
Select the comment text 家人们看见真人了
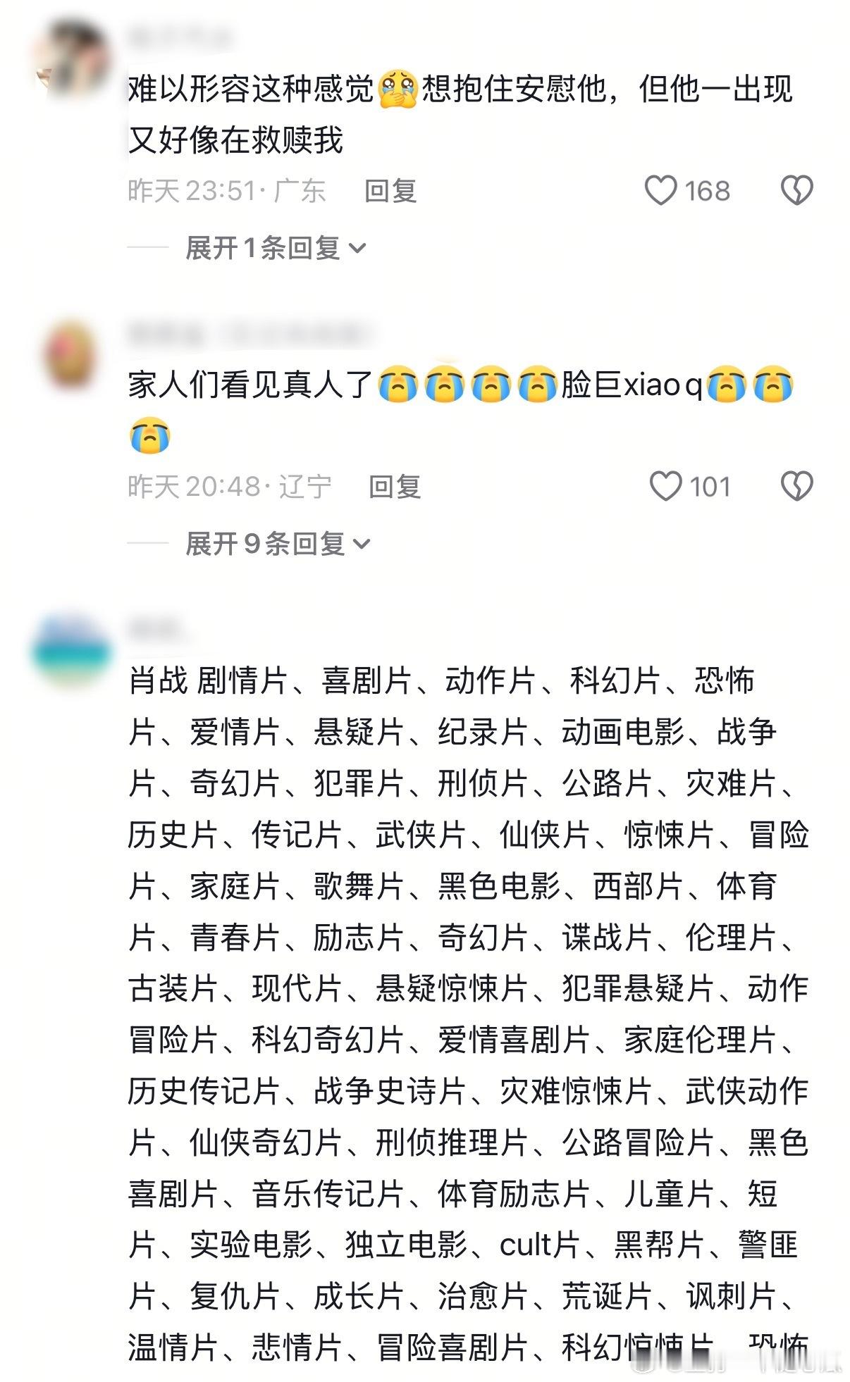(x=251, y=385)
